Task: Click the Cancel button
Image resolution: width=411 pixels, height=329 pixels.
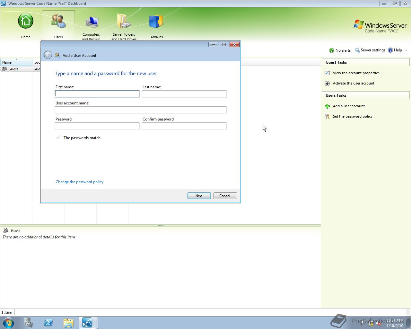Action: [x=225, y=196]
